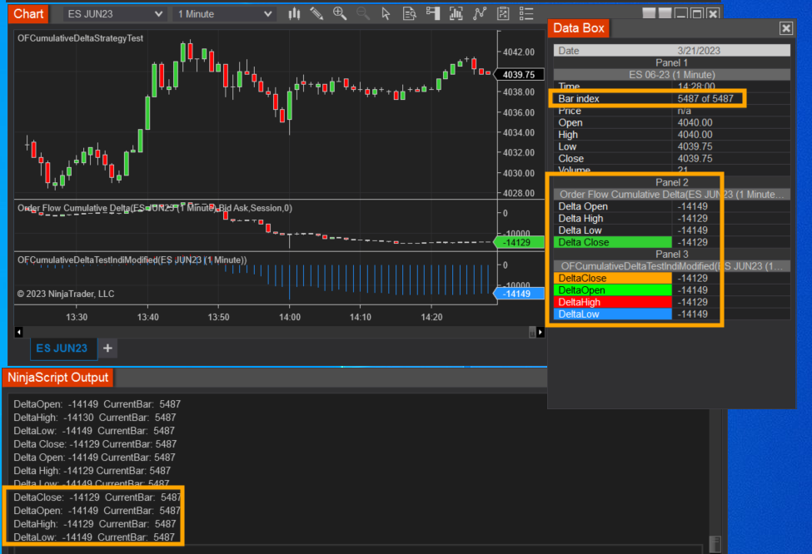Click first output line DeltaOpen: -14149
This screenshot has height=554, width=812.
point(97,404)
